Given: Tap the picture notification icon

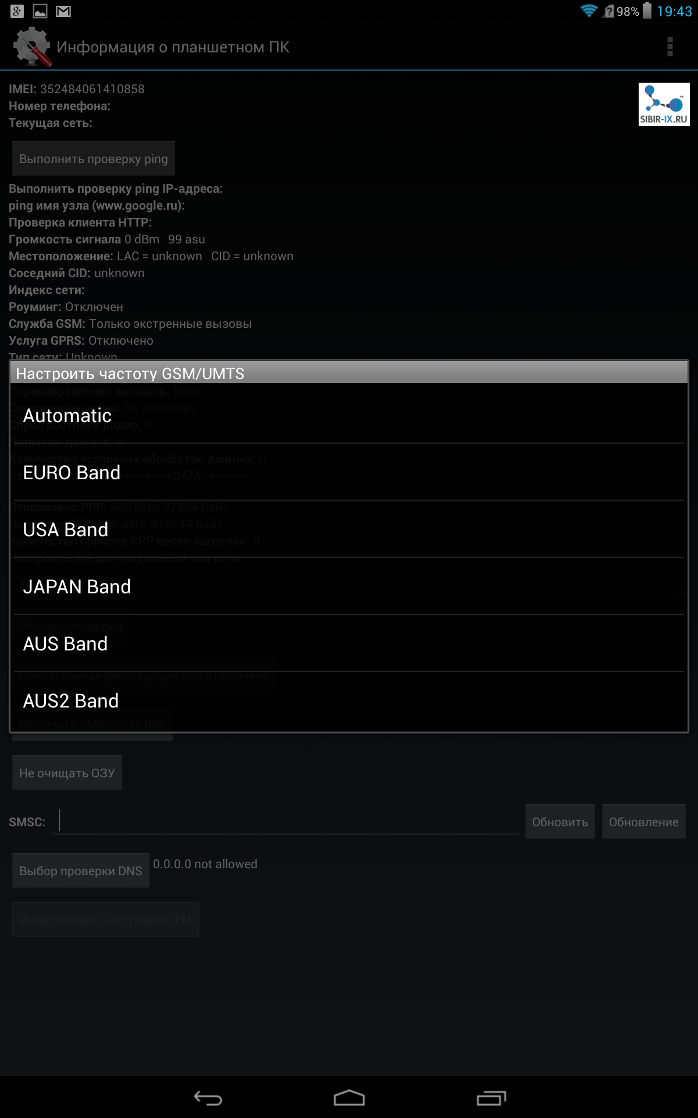Looking at the screenshot, I should (x=40, y=11).
